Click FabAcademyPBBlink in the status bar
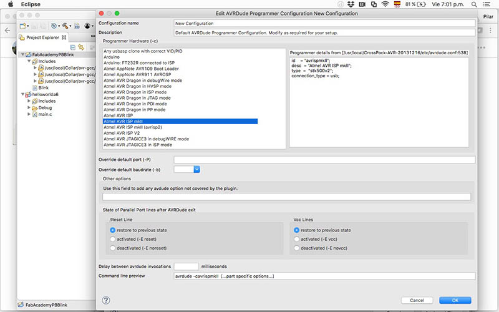 click(46, 305)
